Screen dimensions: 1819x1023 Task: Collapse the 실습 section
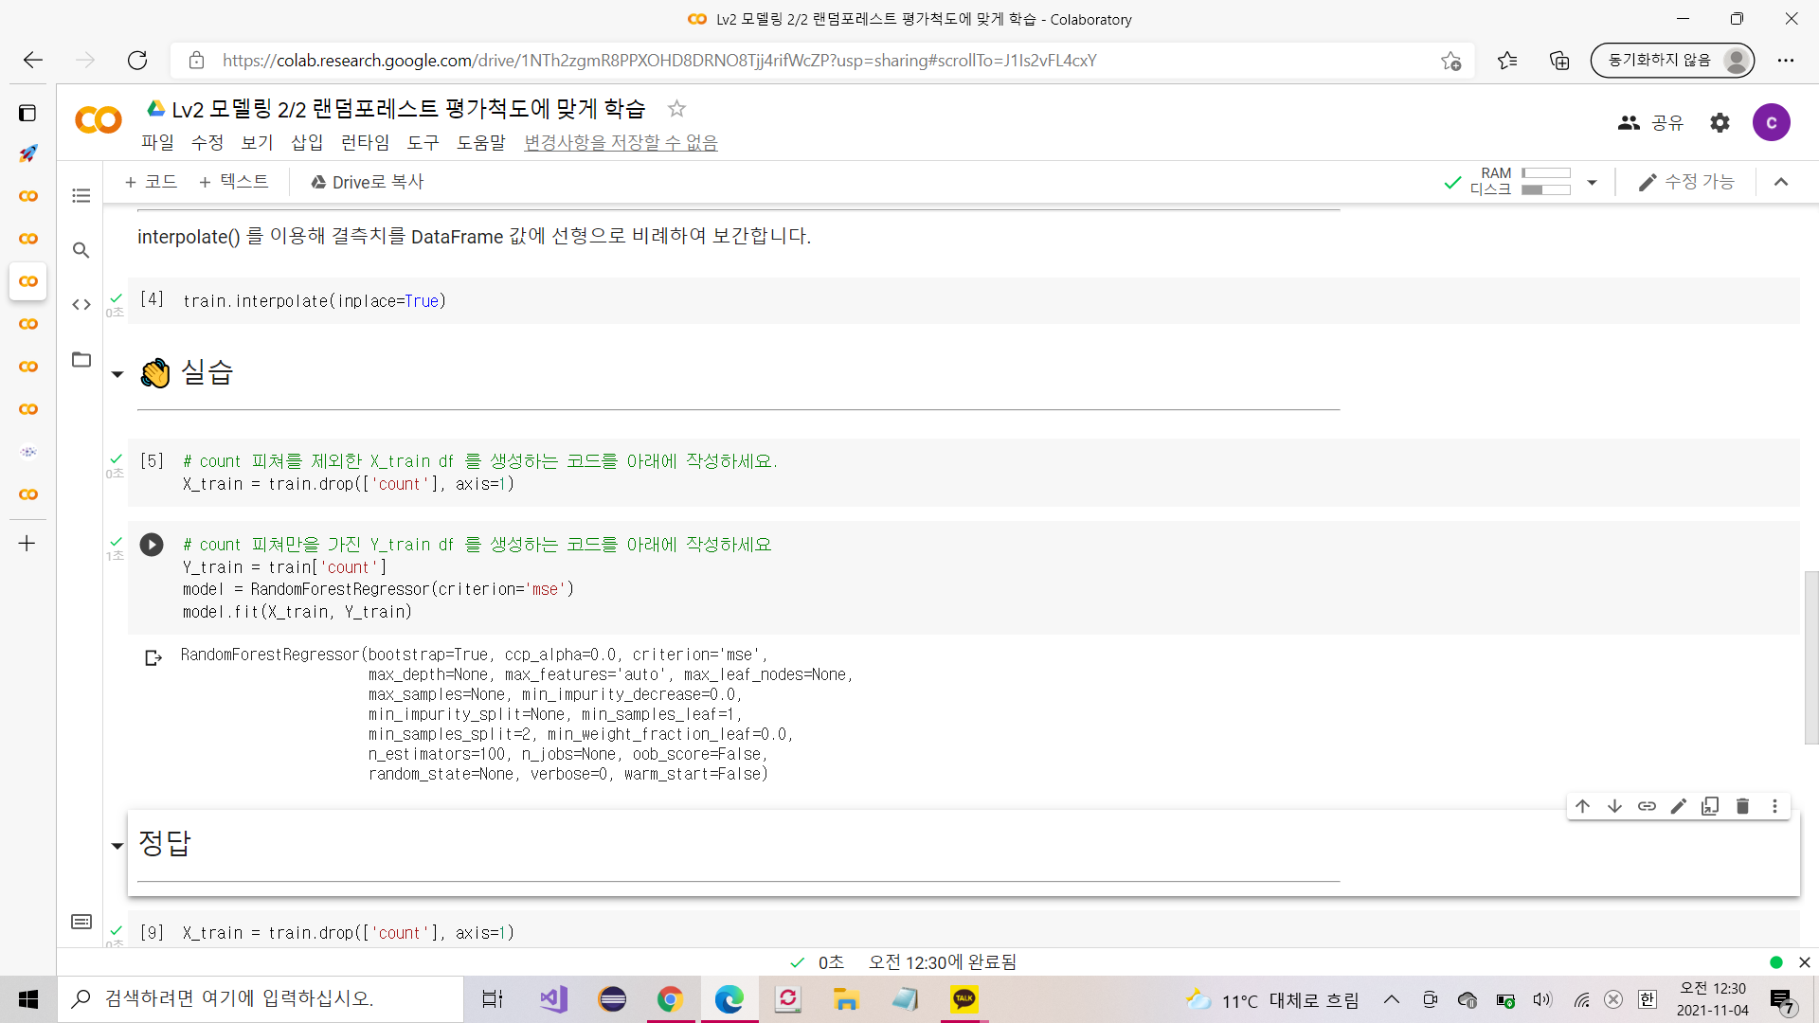[x=117, y=374]
